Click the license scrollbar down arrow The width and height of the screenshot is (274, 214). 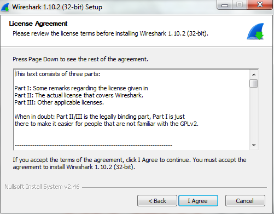click(254, 146)
